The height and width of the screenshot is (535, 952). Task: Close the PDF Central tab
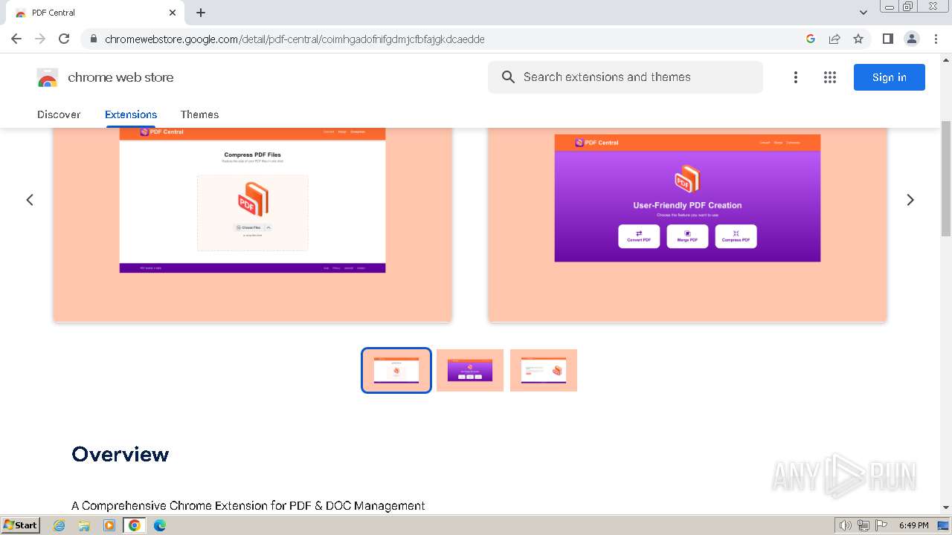pos(173,13)
